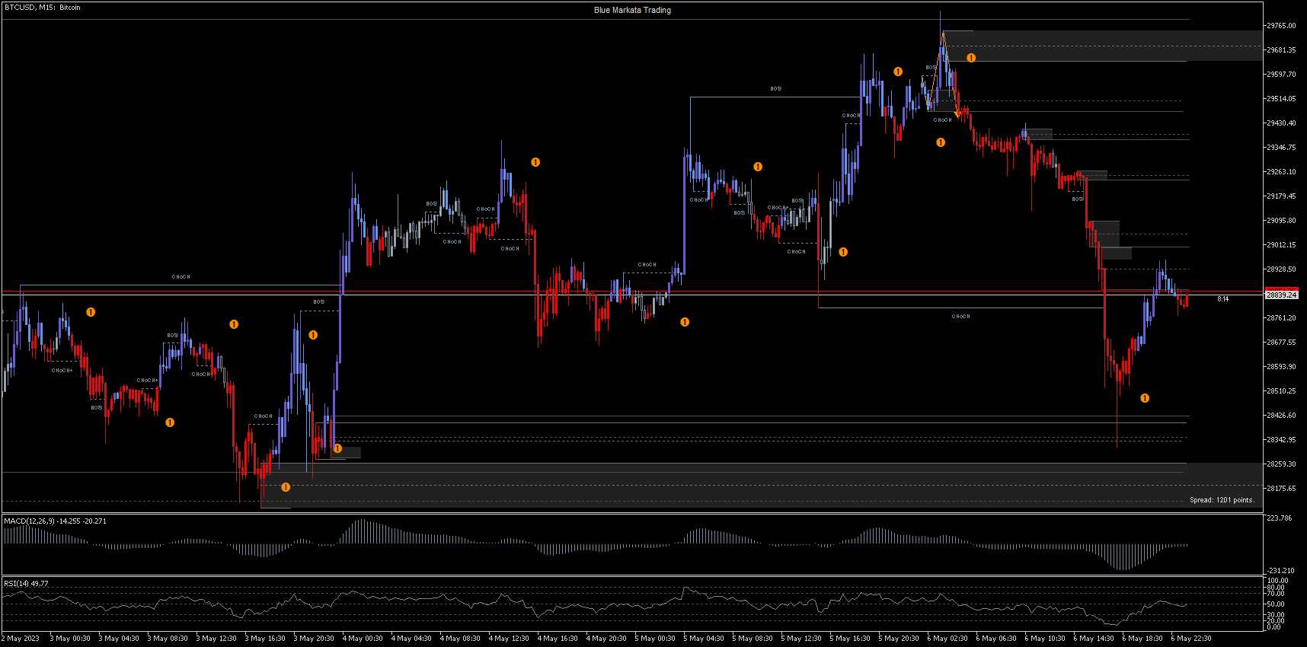Click the 29263.10 price scale label
This screenshot has width=1307, height=647.
coord(1281,172)
